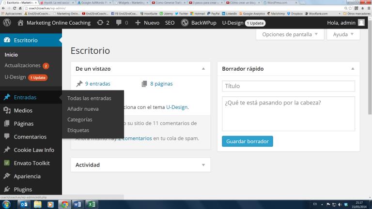
Task: Click the plus icon for Nuevo
Action: pyautogui.click(x=138, y=23)
